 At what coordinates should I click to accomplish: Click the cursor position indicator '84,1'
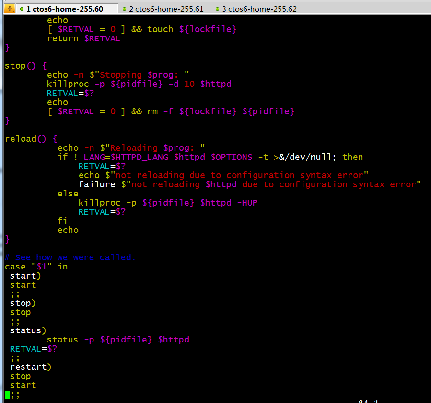point(369,402)
